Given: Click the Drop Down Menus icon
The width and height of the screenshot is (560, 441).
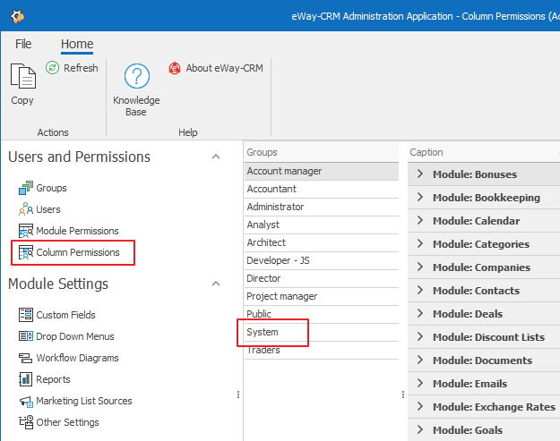Looking at the screenshot, I should pos(26,336).
